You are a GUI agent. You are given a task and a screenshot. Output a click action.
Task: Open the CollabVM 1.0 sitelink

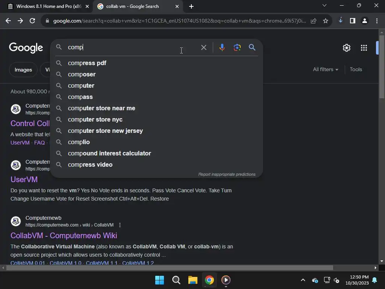point(65,263)
